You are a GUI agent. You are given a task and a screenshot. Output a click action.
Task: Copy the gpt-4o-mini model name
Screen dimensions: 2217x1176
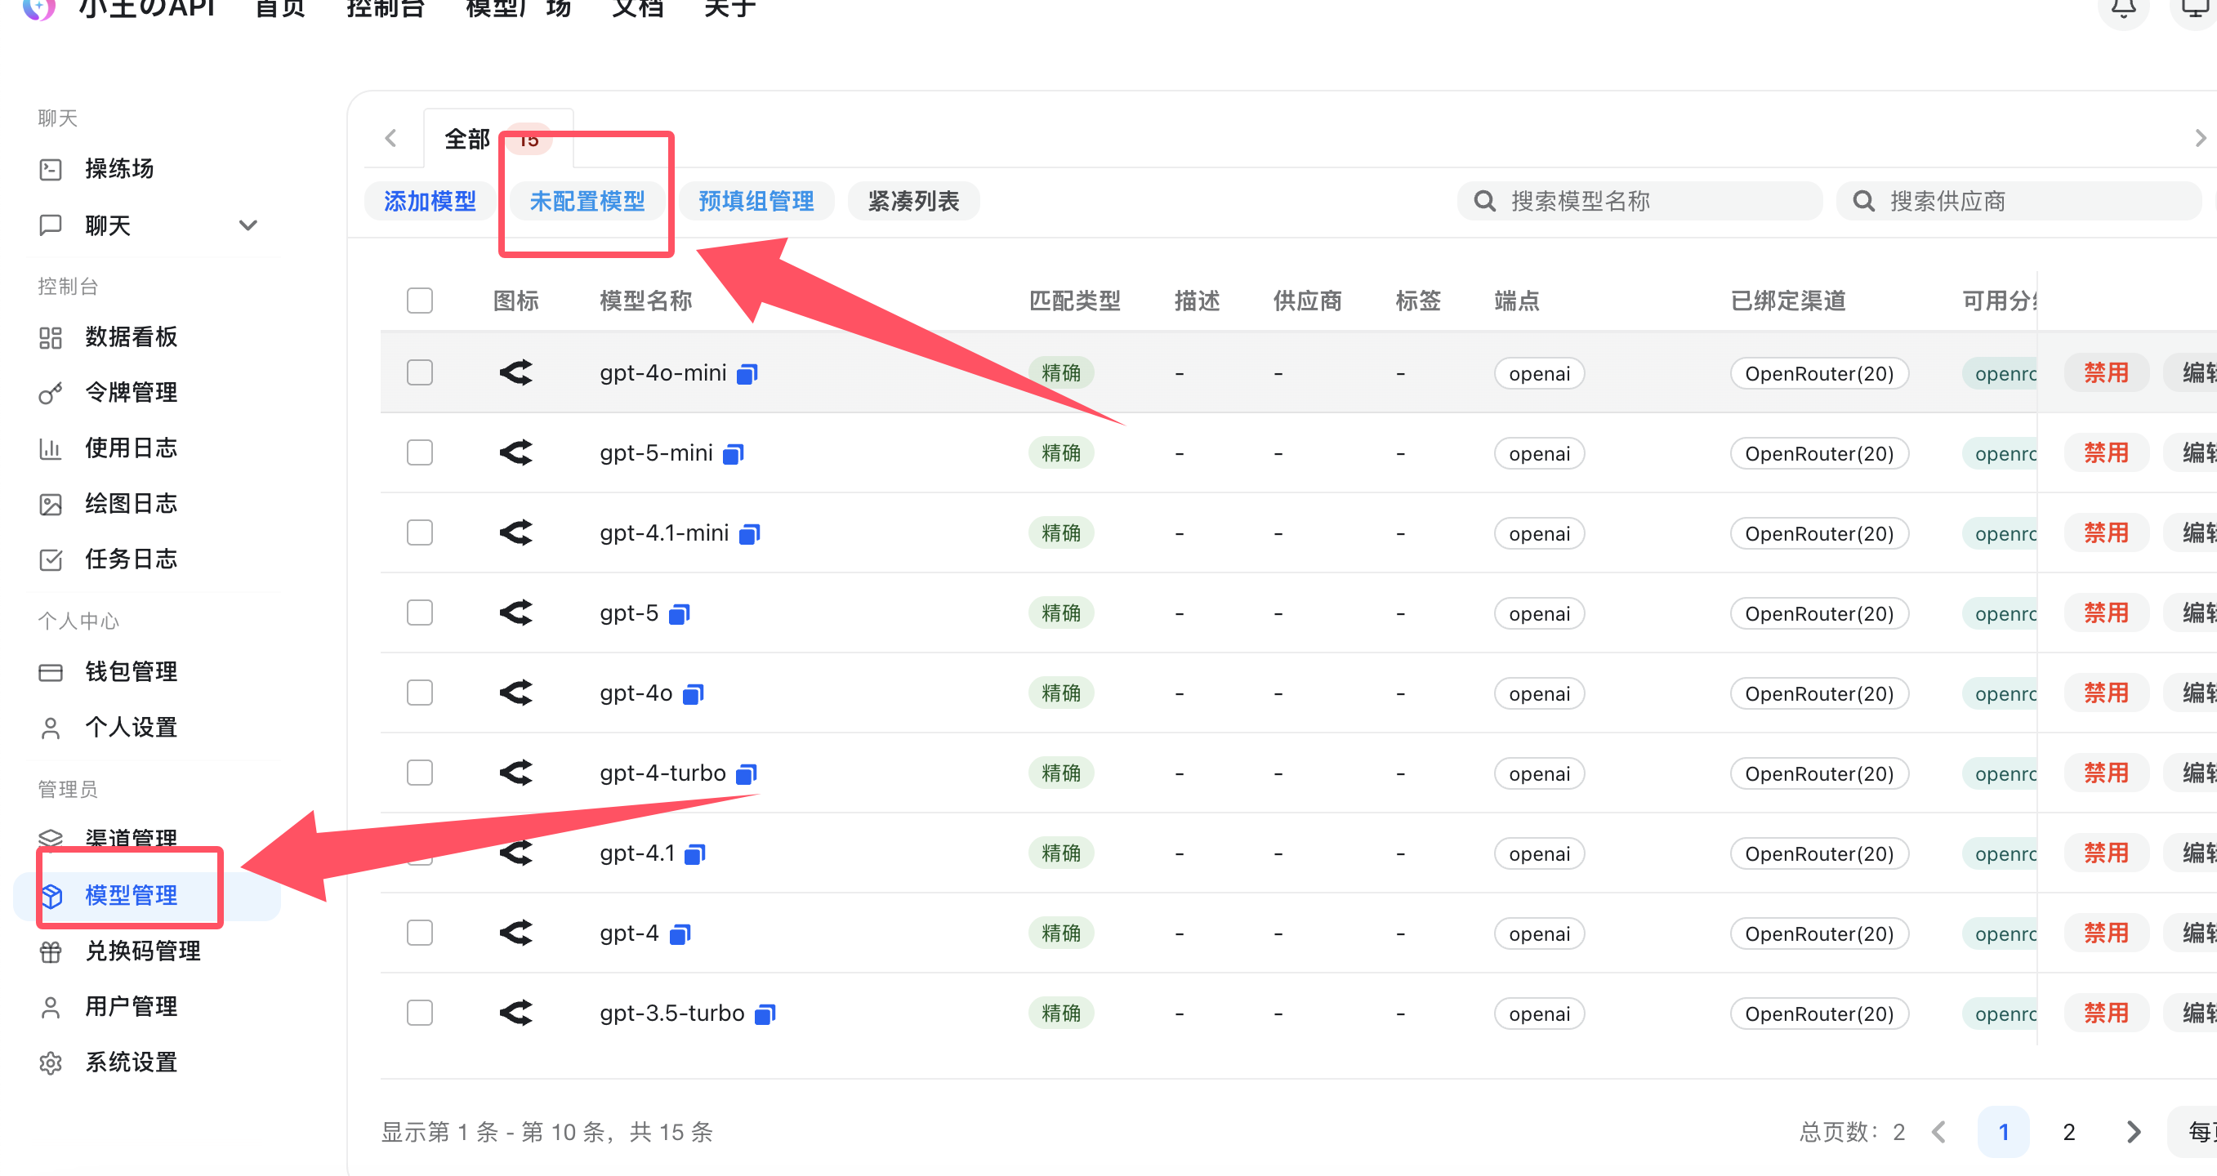pyautogui.click(x=747, y=373)
